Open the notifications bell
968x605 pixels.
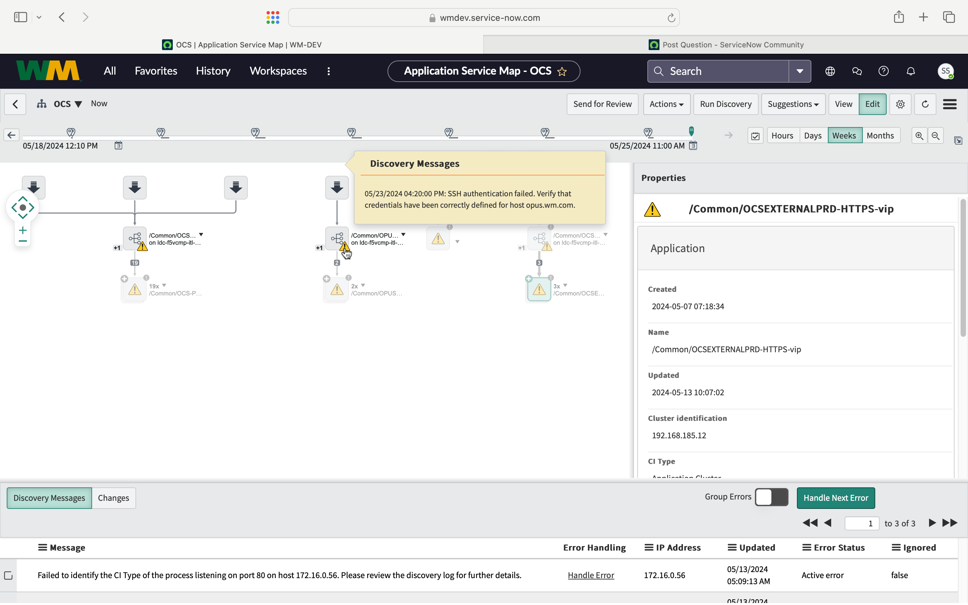pyautogui.click(x=911, y=71)
